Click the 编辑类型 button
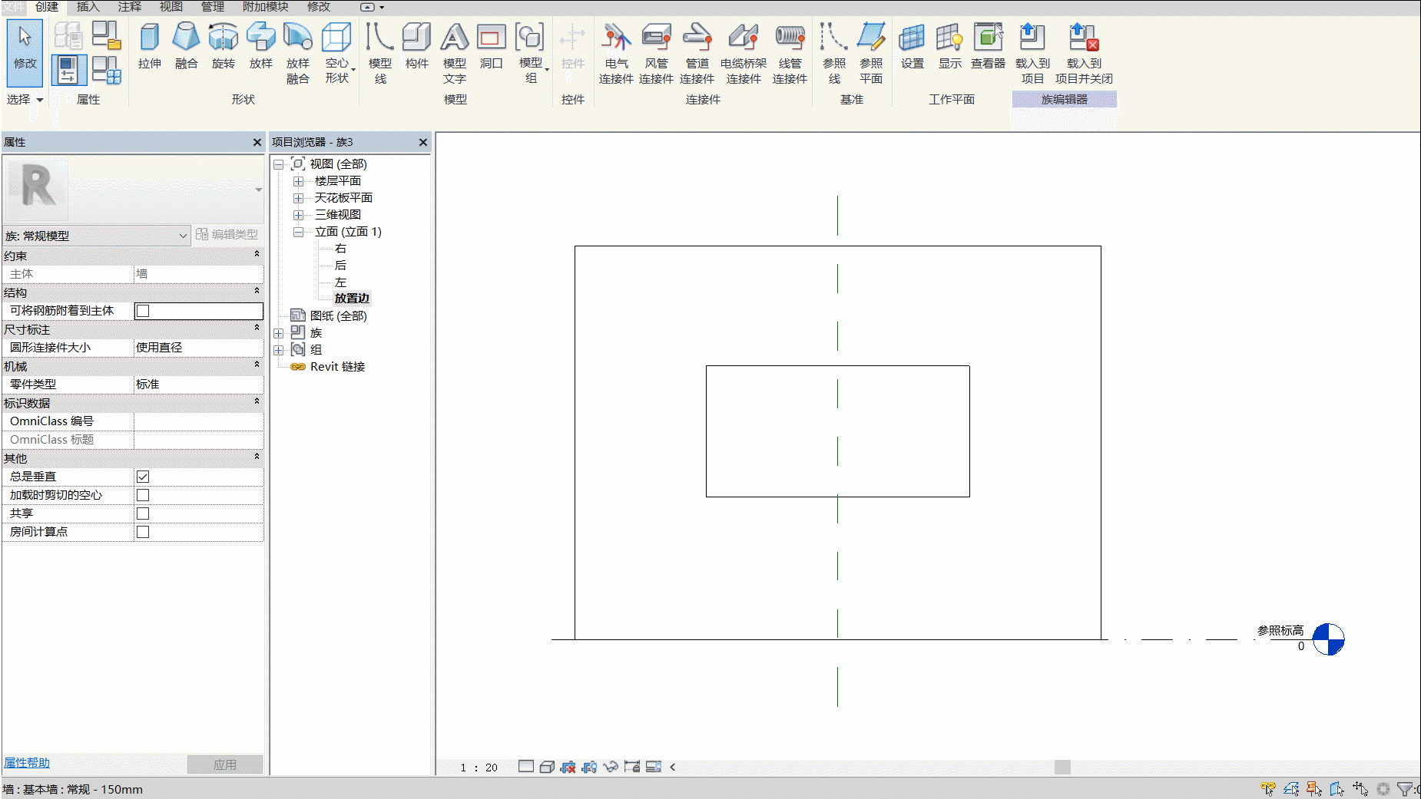Image resolution: width=1421 pixels, height=799 pixels. click(227, 235)
